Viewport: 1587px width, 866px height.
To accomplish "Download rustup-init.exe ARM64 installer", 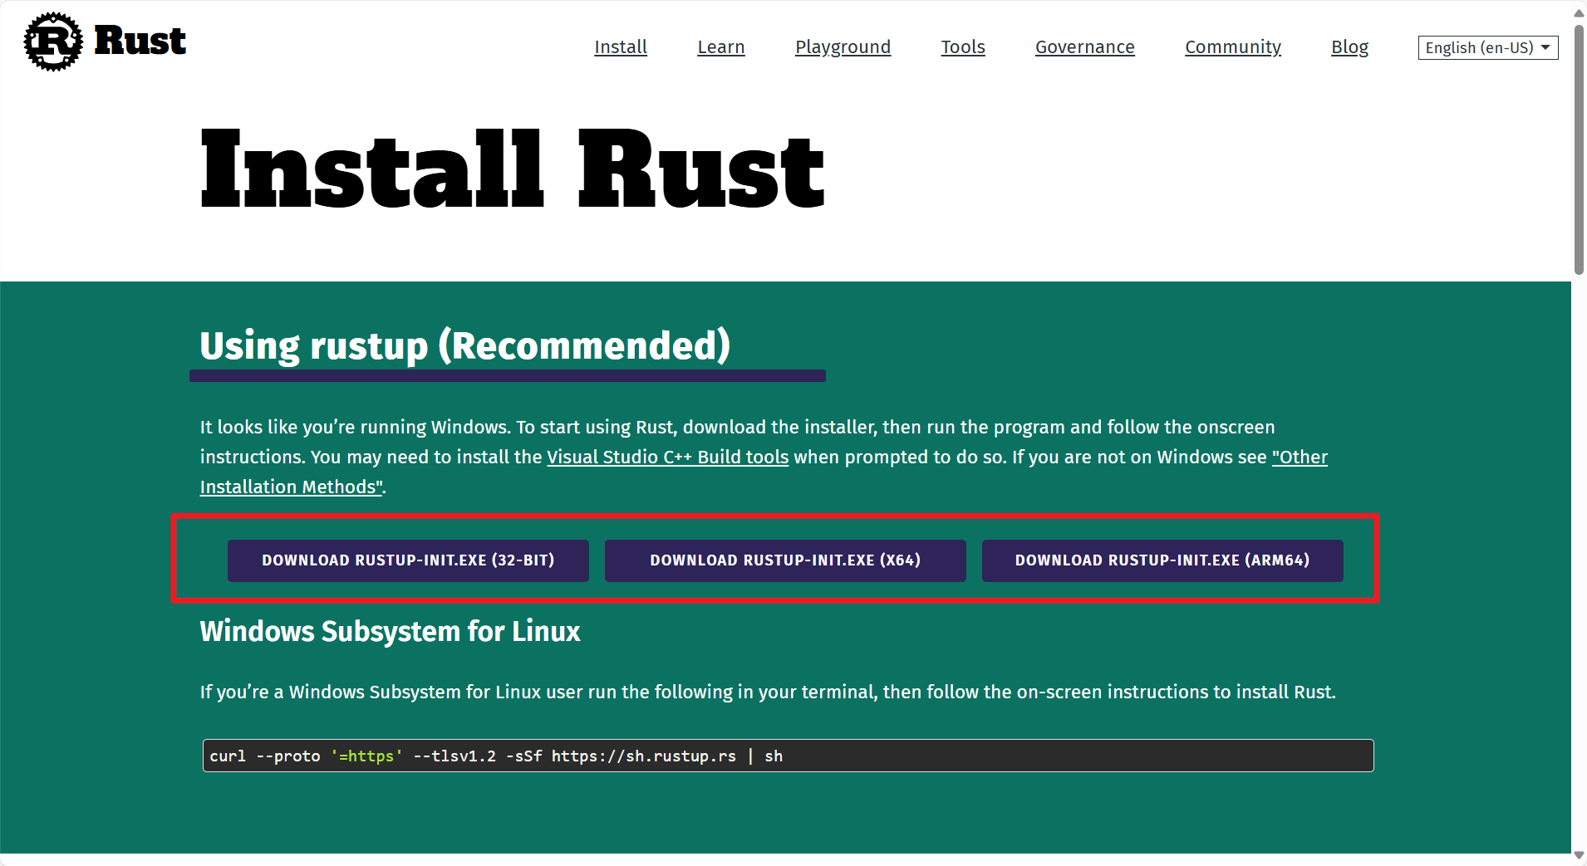I will click(x=1162, y=560).
